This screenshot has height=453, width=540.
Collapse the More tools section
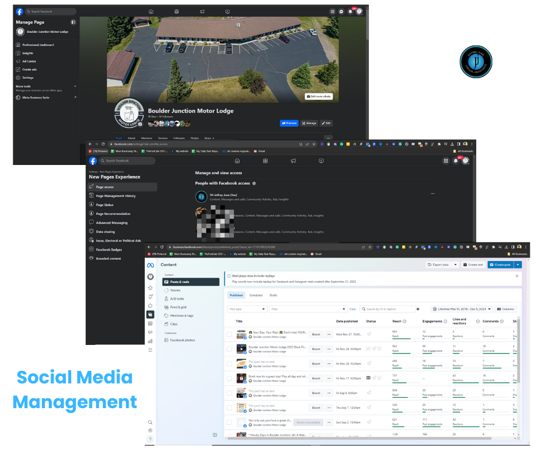coord(75,86)
